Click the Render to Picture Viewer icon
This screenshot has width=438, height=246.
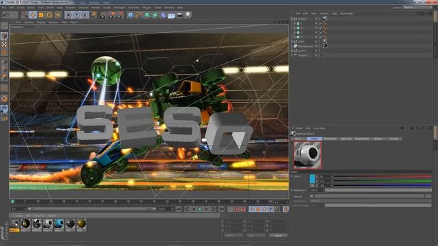pyautogui.click(x=112, y=15)
